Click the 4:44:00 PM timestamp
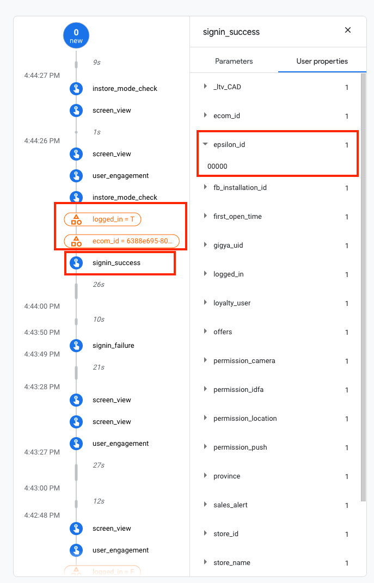374x583 pixels. 42,306
